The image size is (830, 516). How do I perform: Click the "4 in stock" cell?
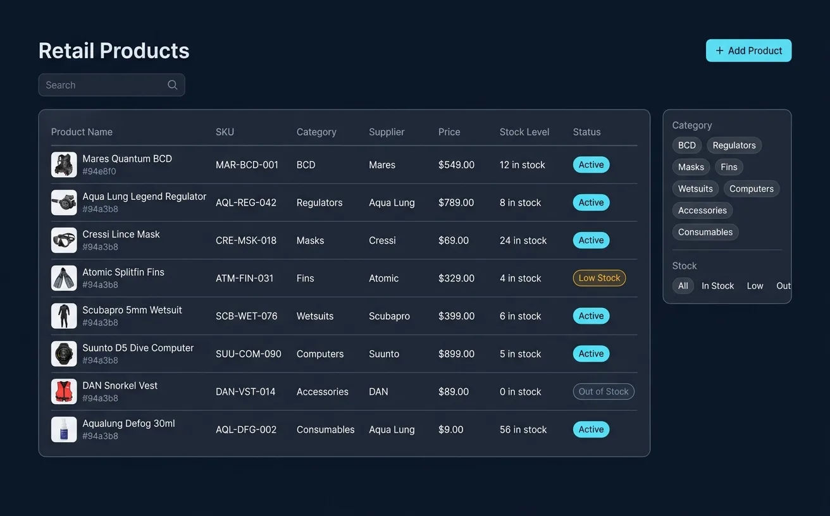(520, 278)
